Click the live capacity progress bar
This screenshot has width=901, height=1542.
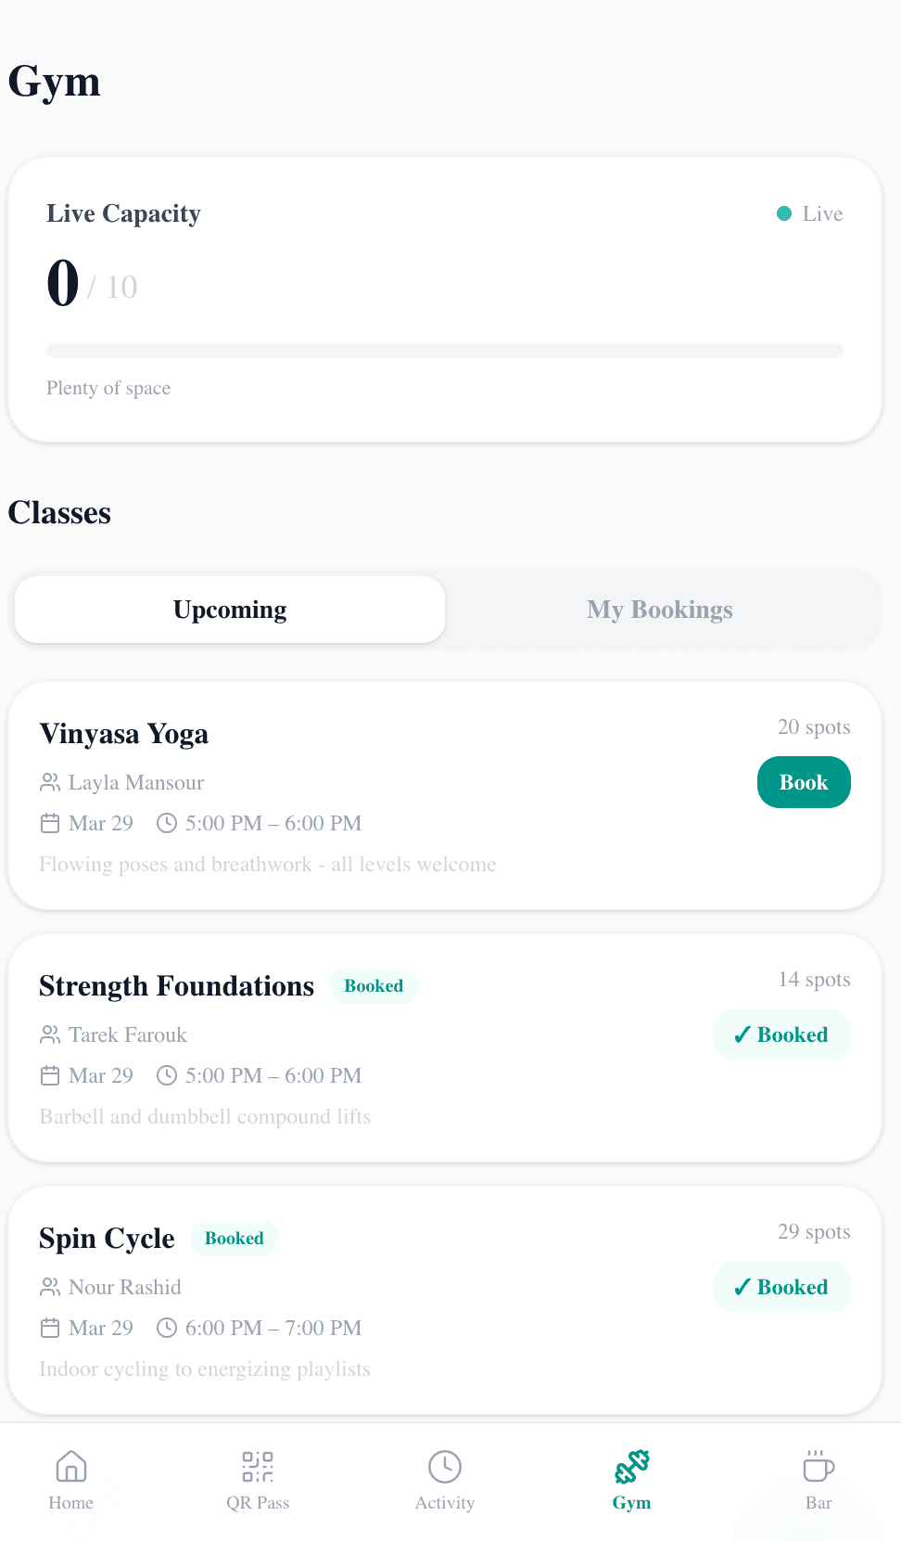[445, 351]
